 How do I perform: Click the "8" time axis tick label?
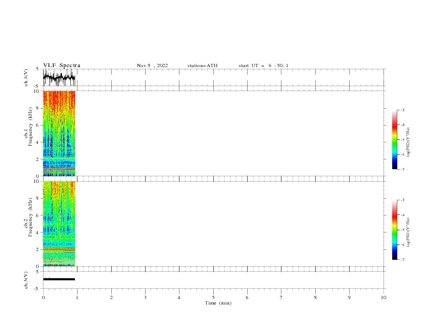pyautogui.click(x=315, y=297)
